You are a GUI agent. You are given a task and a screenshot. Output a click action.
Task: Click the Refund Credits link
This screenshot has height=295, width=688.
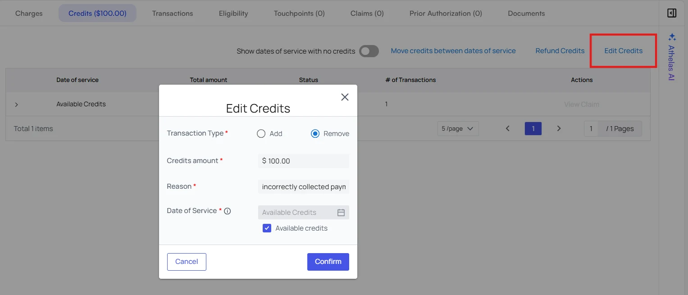point(560,51)
